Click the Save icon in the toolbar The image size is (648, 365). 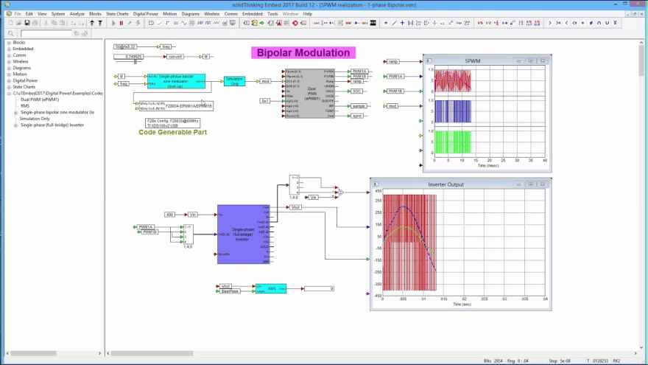tap(27, 23)
